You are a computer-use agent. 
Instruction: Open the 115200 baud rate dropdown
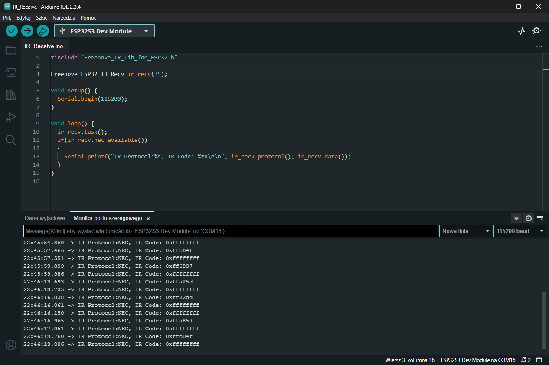point(520,231)
